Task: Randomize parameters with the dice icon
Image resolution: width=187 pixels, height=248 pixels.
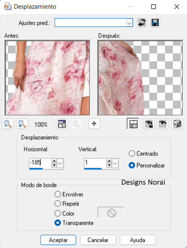Action: coord(177,124)
